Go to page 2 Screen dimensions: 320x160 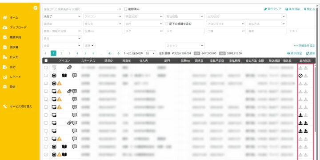pyautogui.click(x=61, y=53)
